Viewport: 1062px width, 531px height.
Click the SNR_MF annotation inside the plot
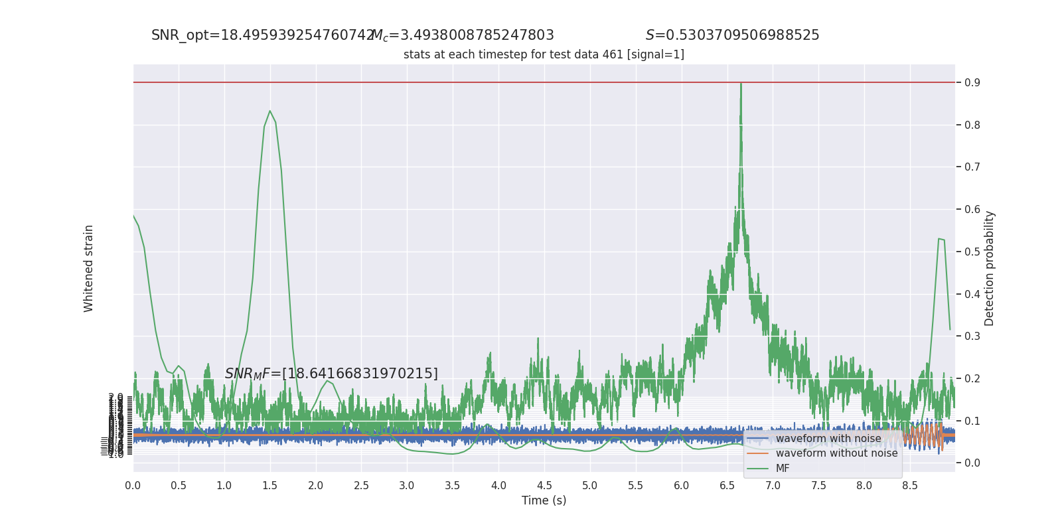click(331, 374)
